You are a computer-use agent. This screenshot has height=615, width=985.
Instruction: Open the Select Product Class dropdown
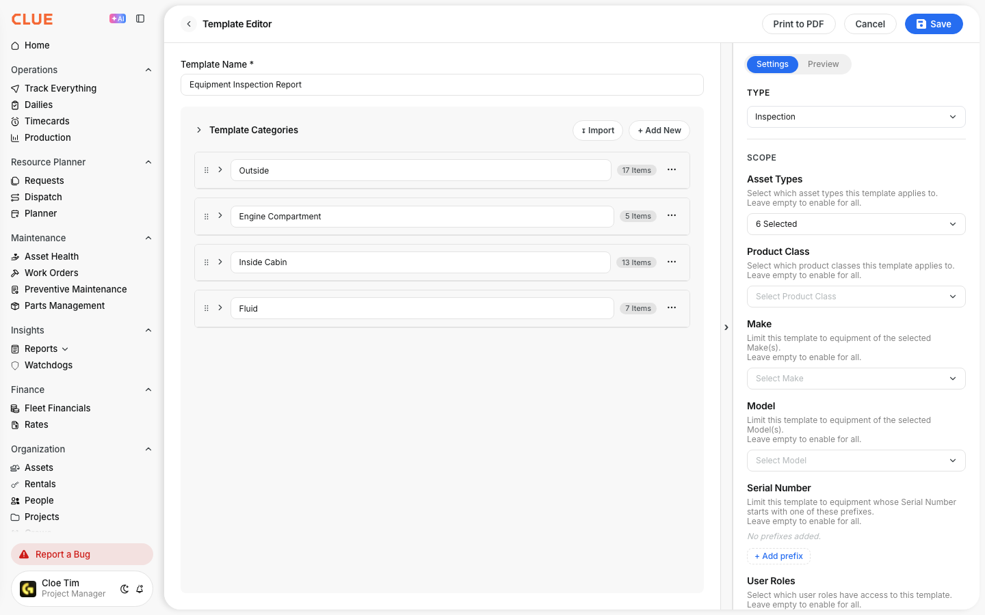point(856,297)
